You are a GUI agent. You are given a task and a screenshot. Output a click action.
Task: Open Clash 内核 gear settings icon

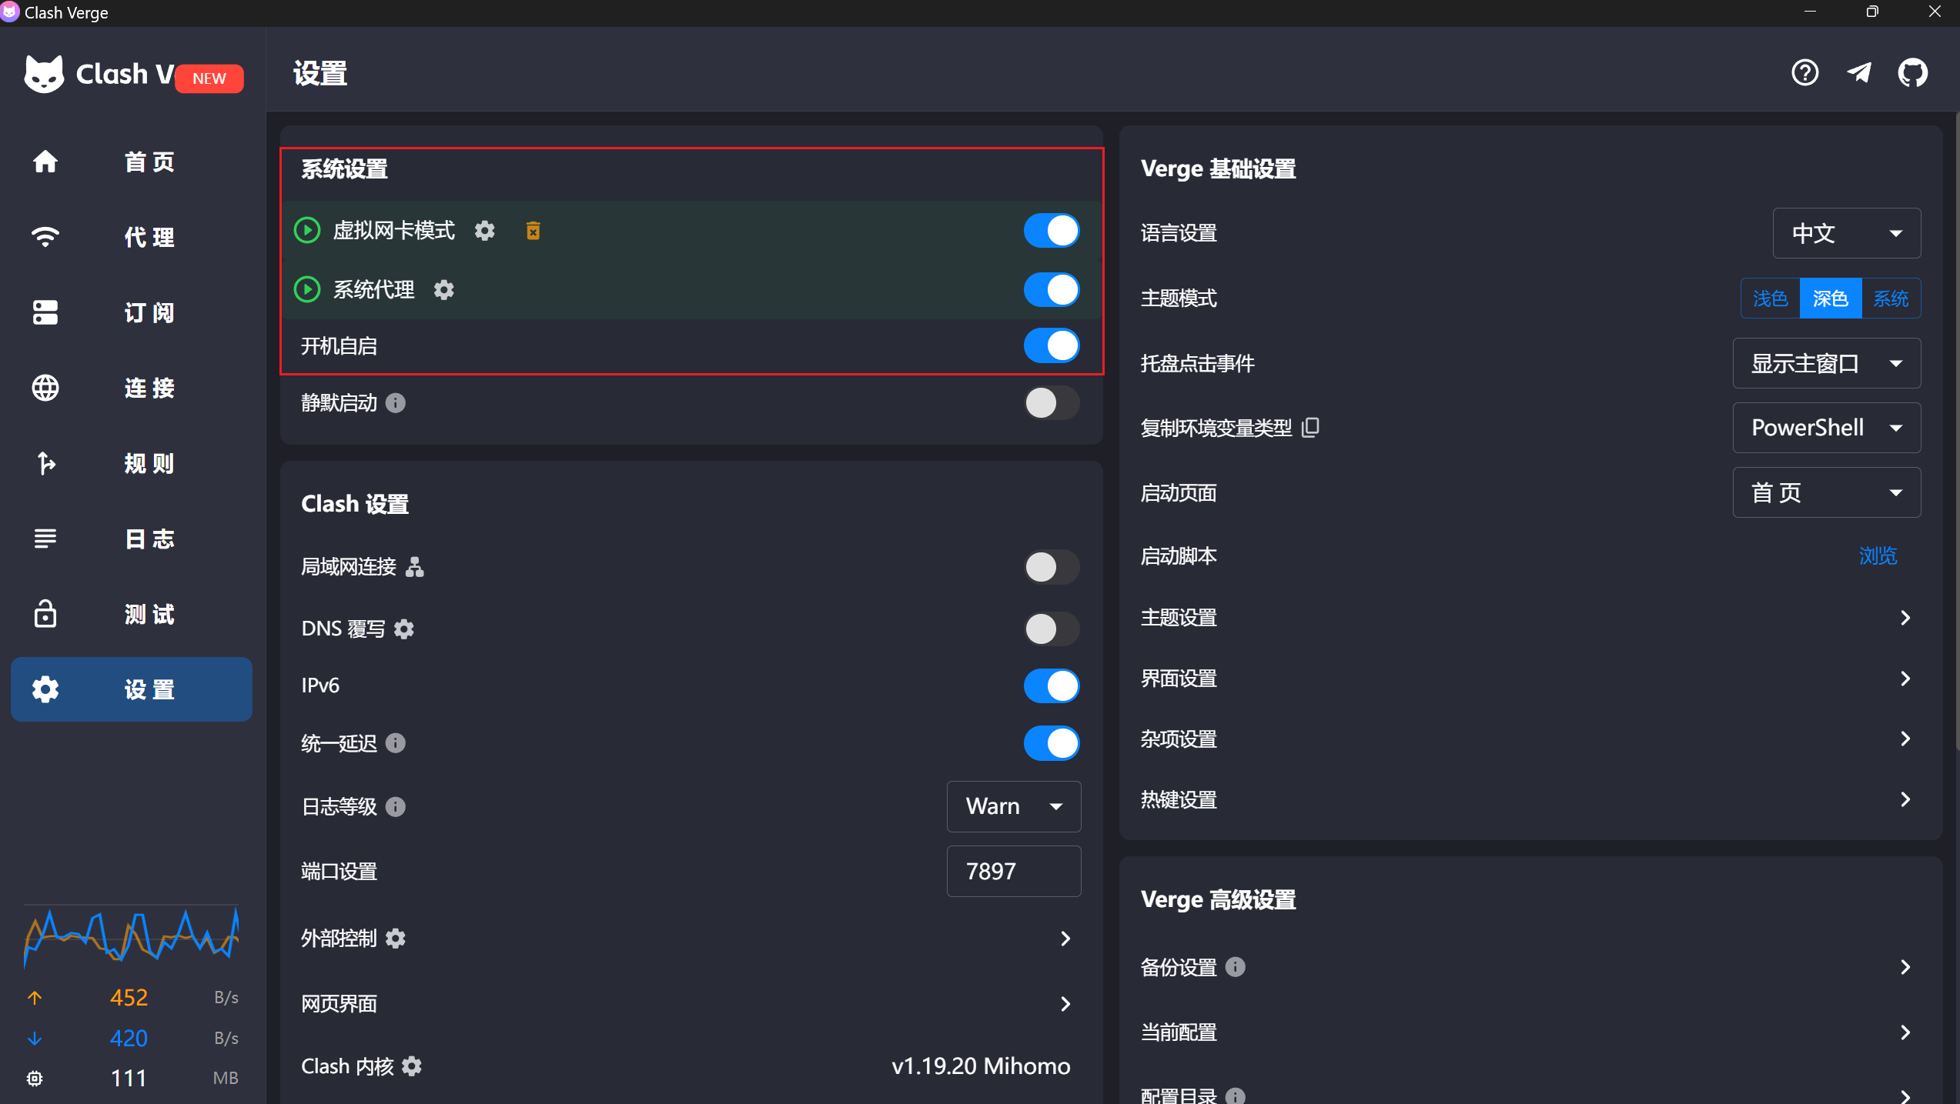412,1066
